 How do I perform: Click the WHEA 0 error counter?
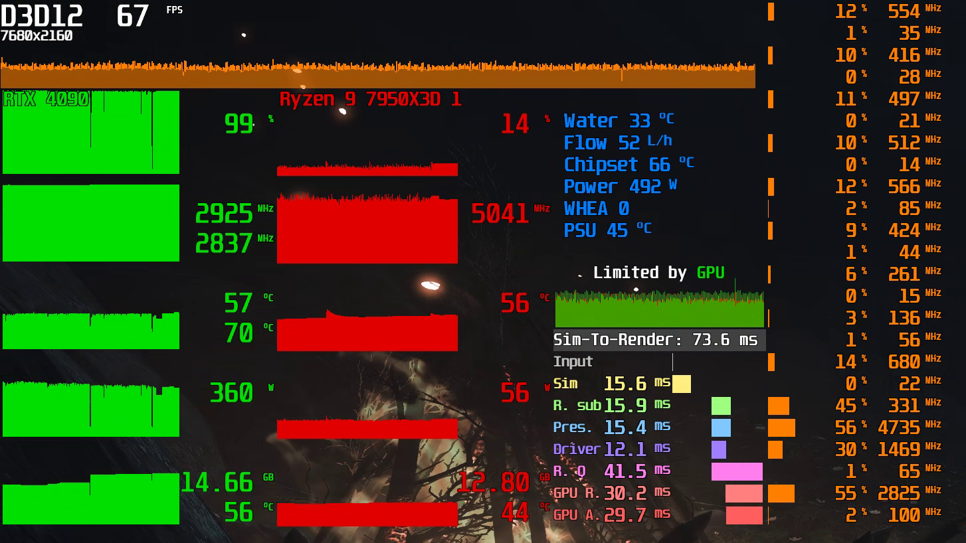pos(596,208)
